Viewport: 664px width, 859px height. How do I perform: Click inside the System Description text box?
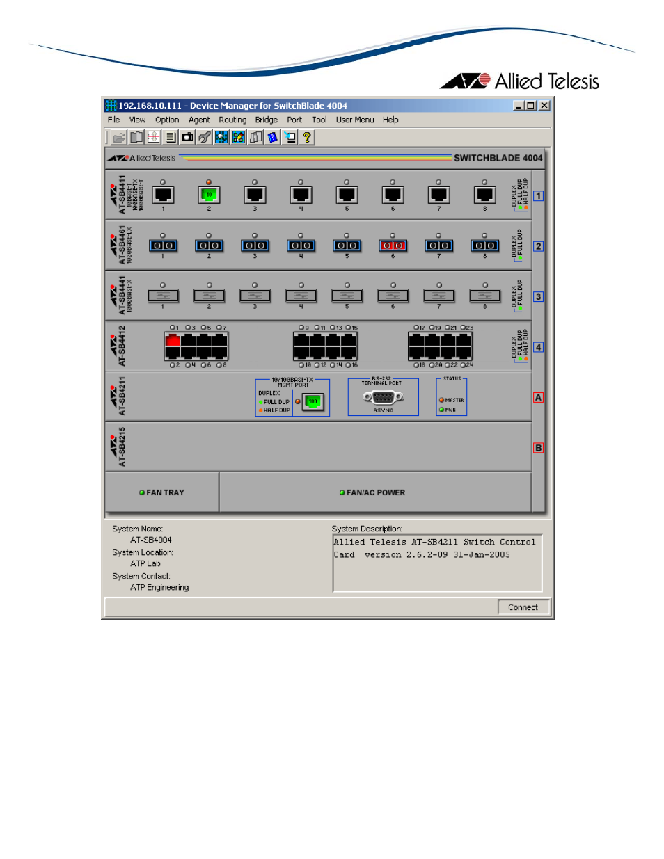coord(437,563)
